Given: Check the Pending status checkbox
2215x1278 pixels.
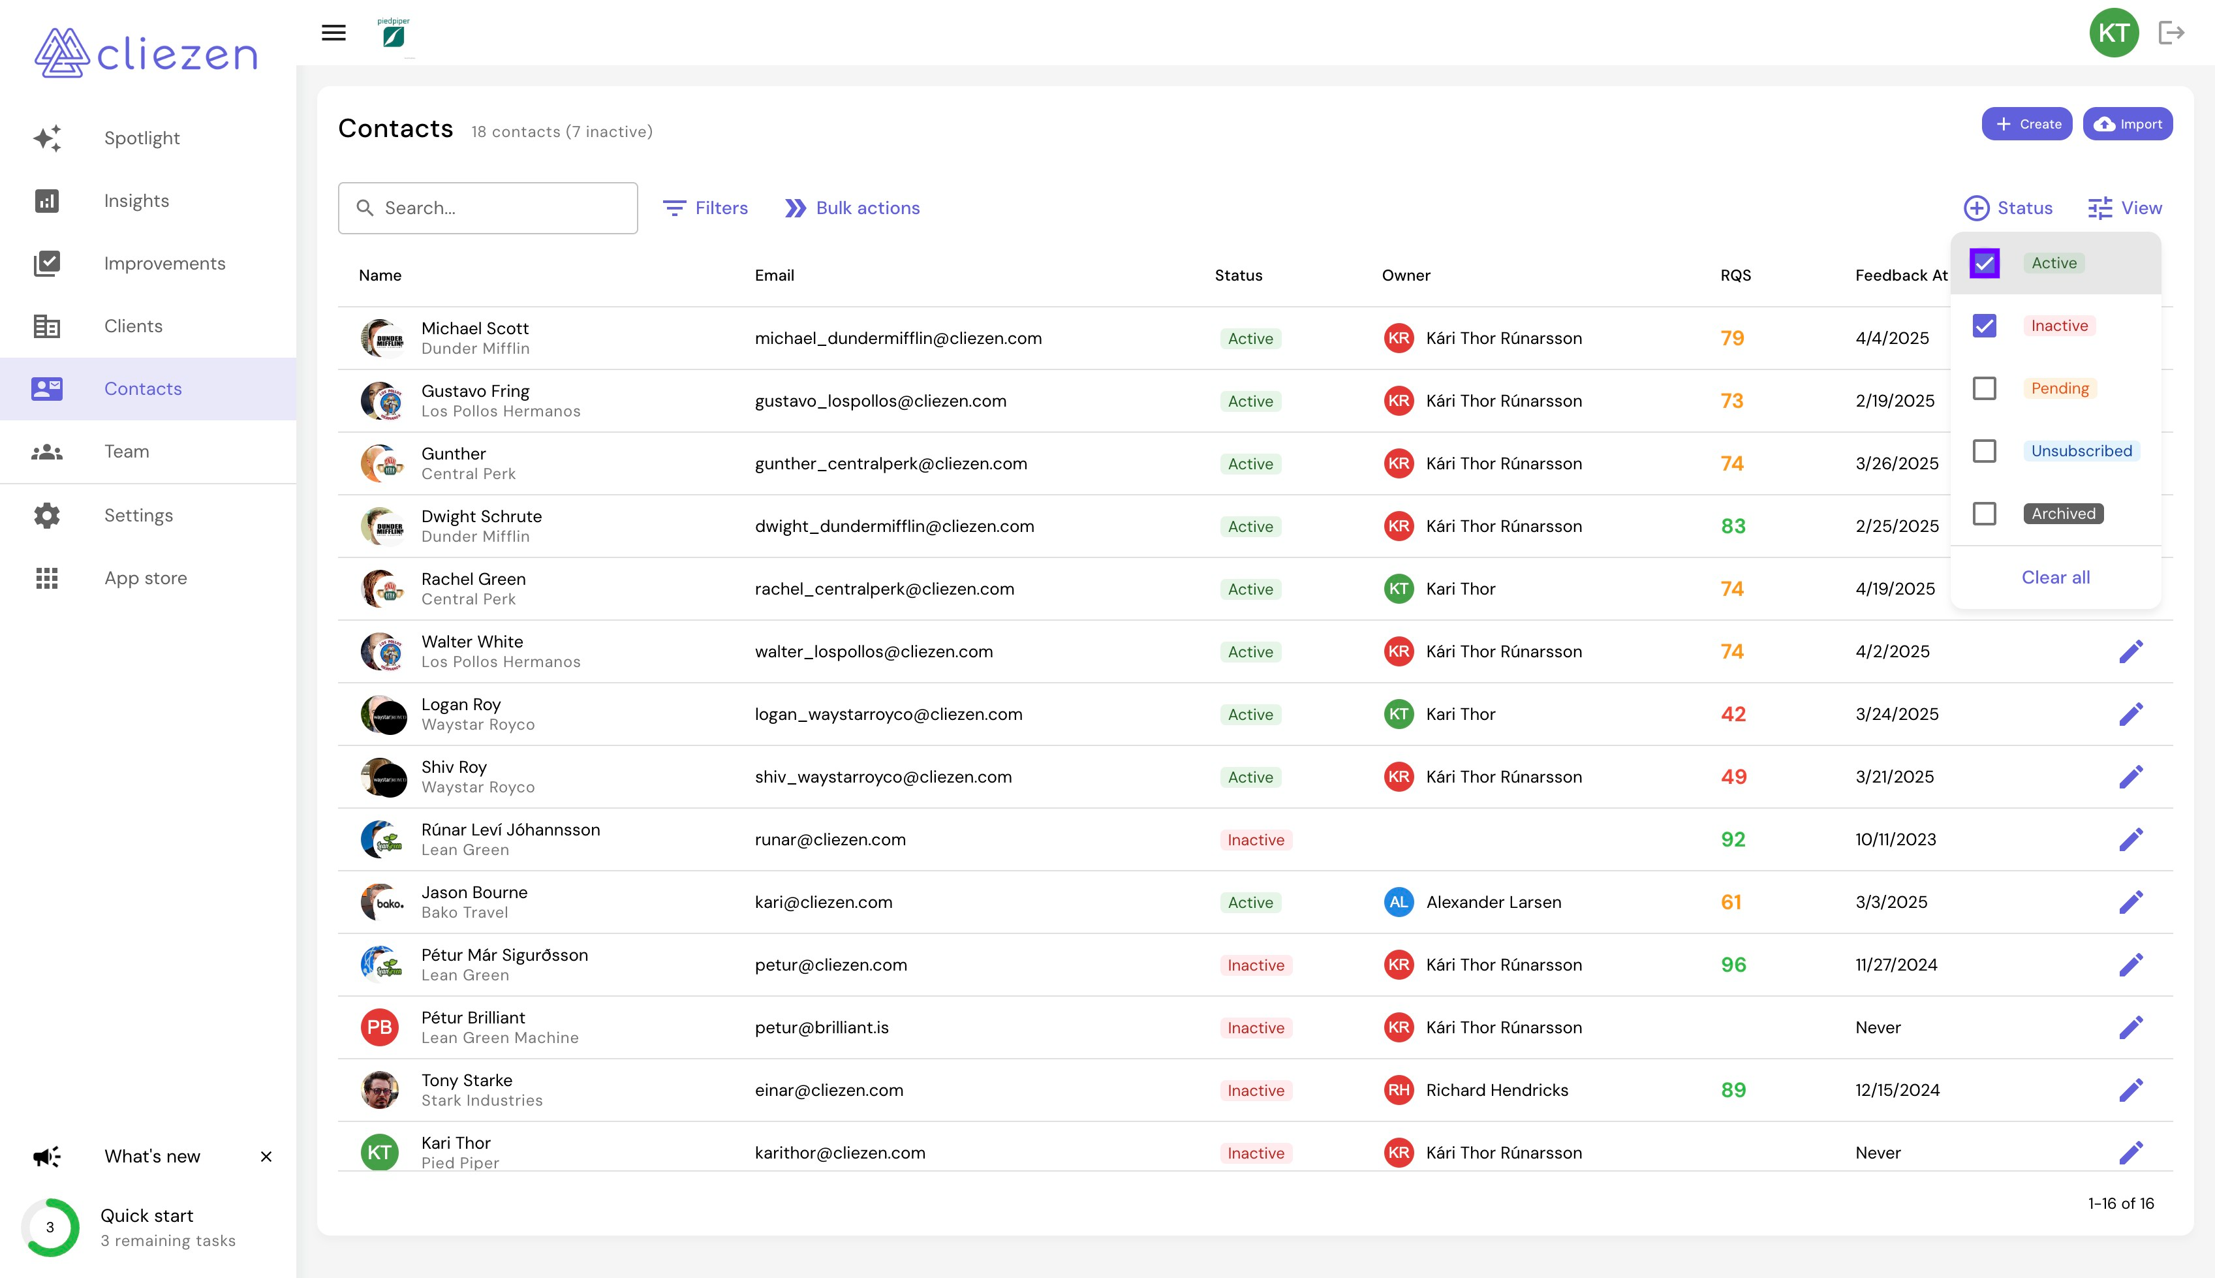Looking at the screenshot, I should coord(1984,389).
